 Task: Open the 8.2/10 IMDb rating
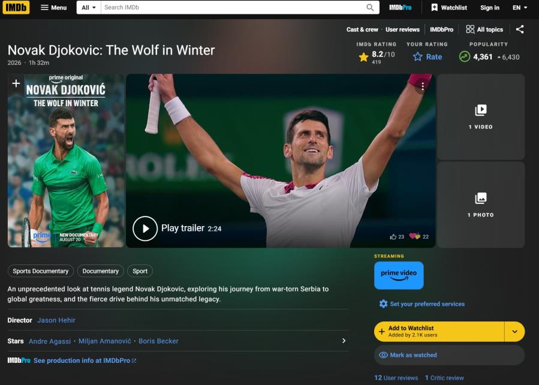[x=377, y=57]
